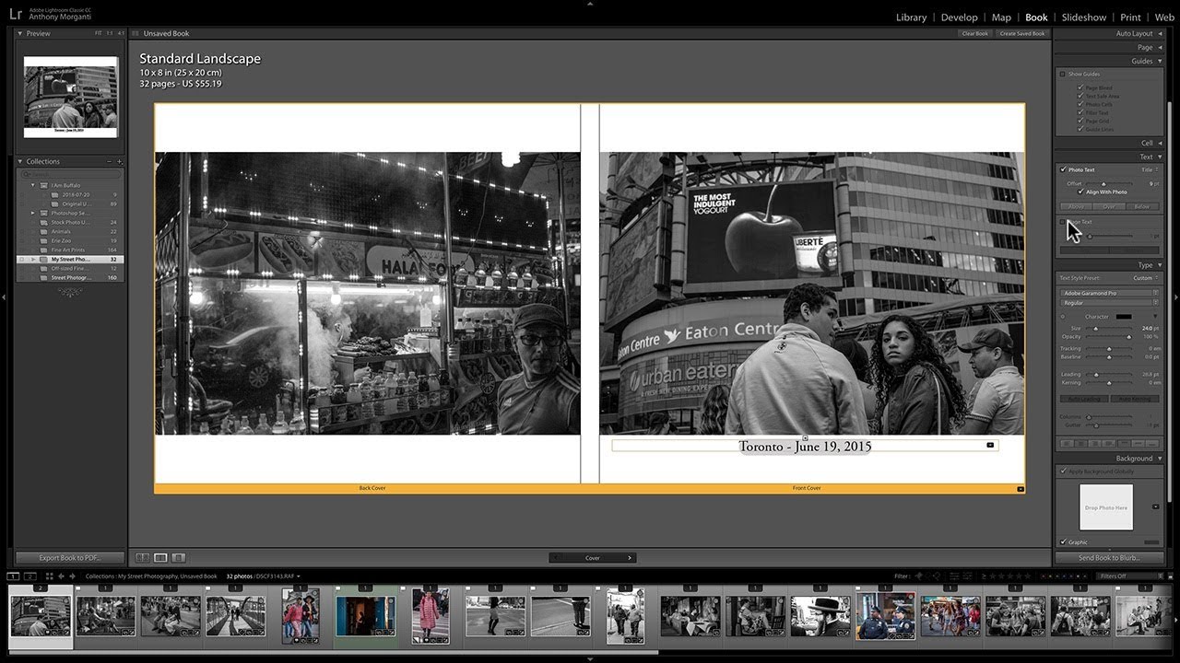This screenshot has height=663, width=1180.
Task: Switch to spread view
Action: (160, 557)
